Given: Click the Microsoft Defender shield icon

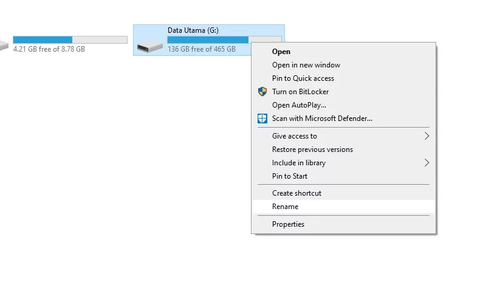Looking at the screenshot, I should click(x=262, y=118).
